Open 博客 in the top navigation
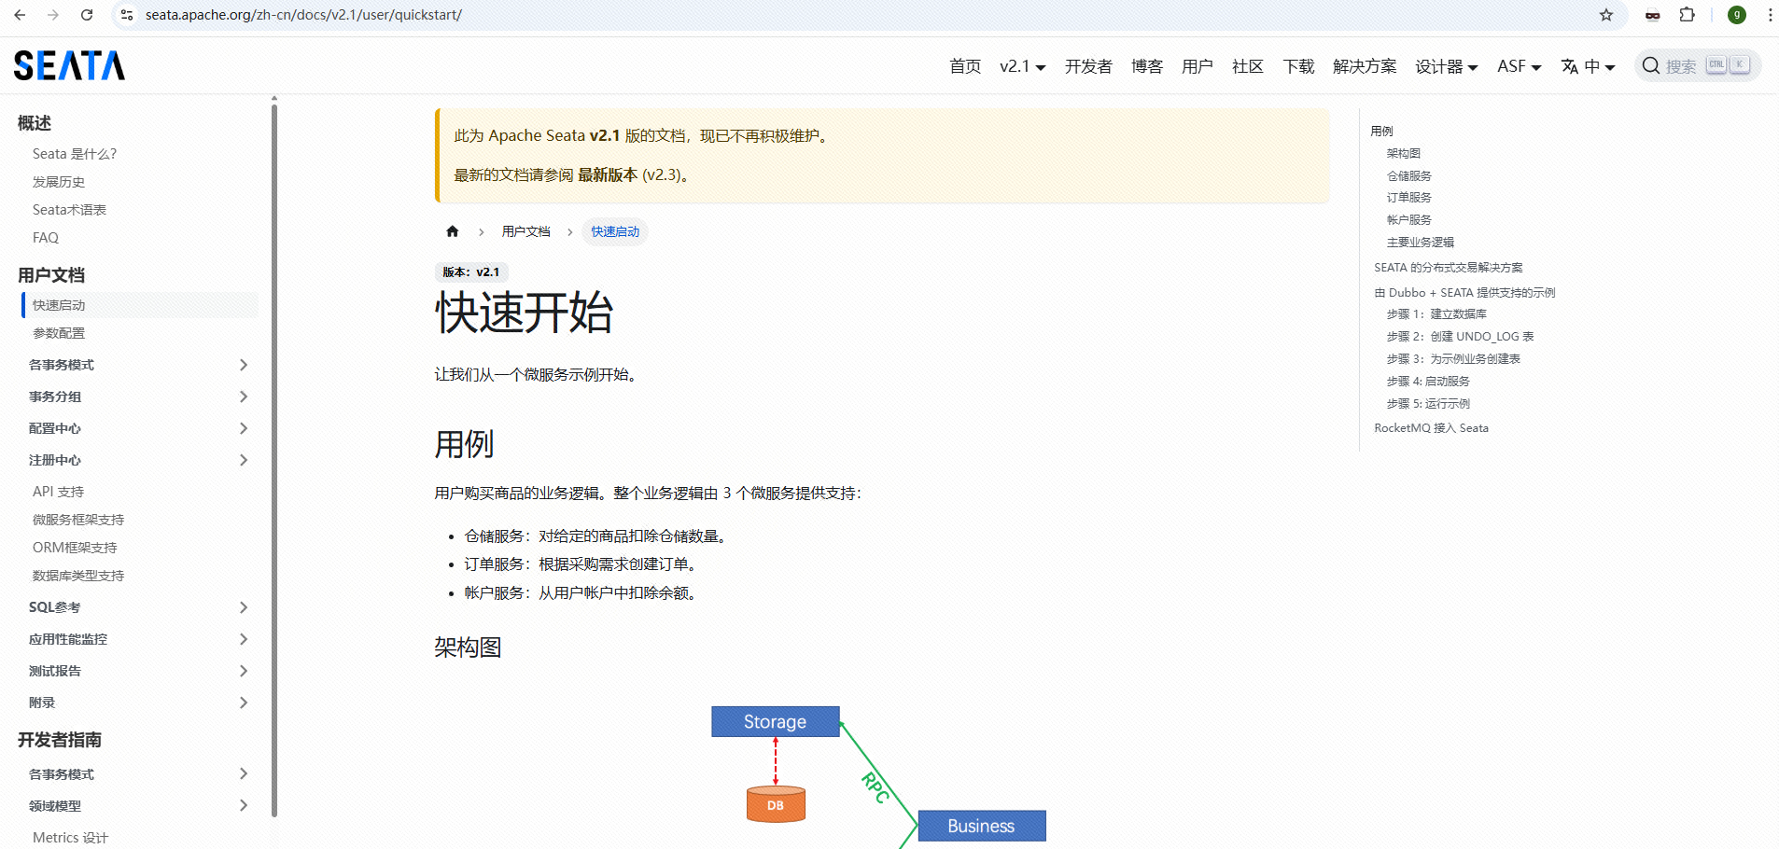This screenshot has width=1779, height=849. pos(1147,66)
